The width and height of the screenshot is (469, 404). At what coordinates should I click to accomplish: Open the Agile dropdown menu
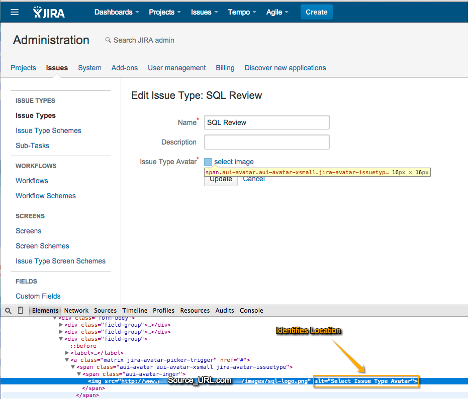277,12
